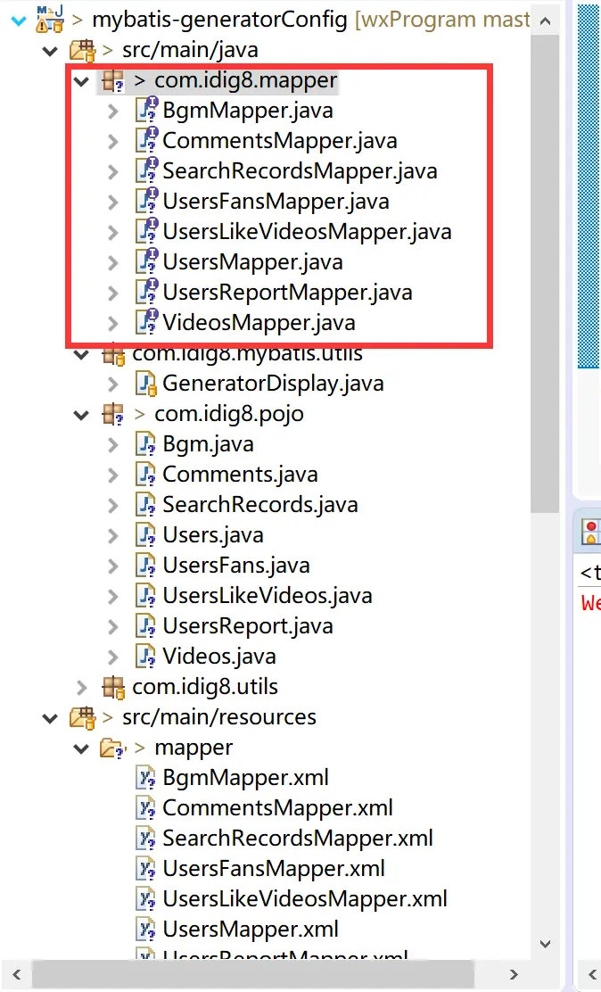Click the SearchRecordsMapper.xml file icon
601x992 pixels.
point(146,839)
